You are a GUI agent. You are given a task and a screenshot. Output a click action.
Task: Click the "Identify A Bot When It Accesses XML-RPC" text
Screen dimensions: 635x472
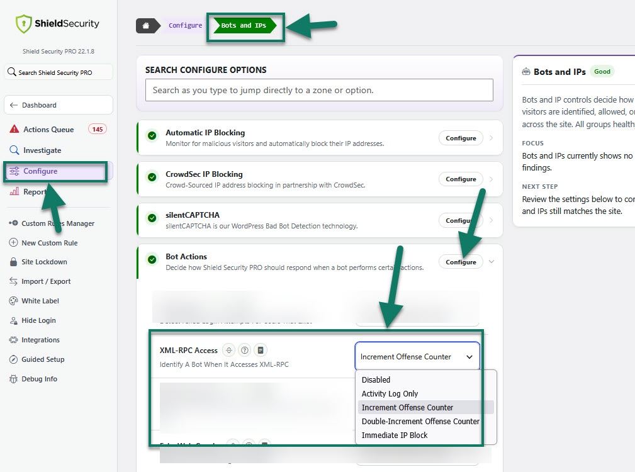(224, 364)
